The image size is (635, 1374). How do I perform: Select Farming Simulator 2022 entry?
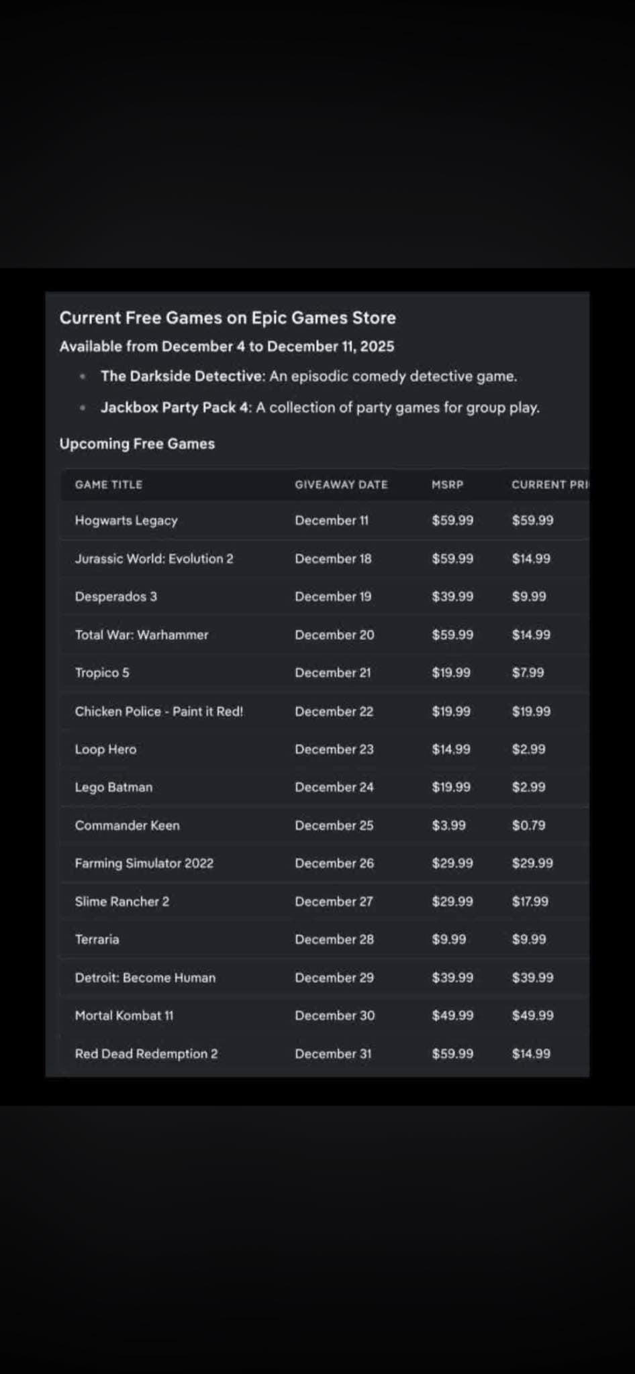point(144,863)
